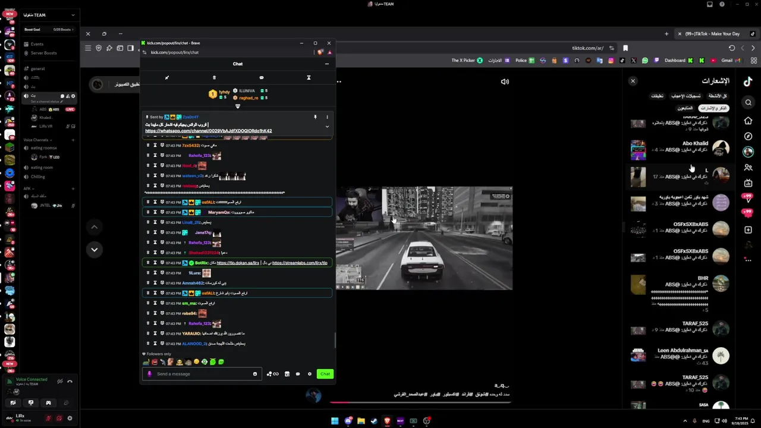This screenshot has width=761, height=428.
Task: Click the Kick chat vertical scrollbar
Action: [x=335, y=340]
